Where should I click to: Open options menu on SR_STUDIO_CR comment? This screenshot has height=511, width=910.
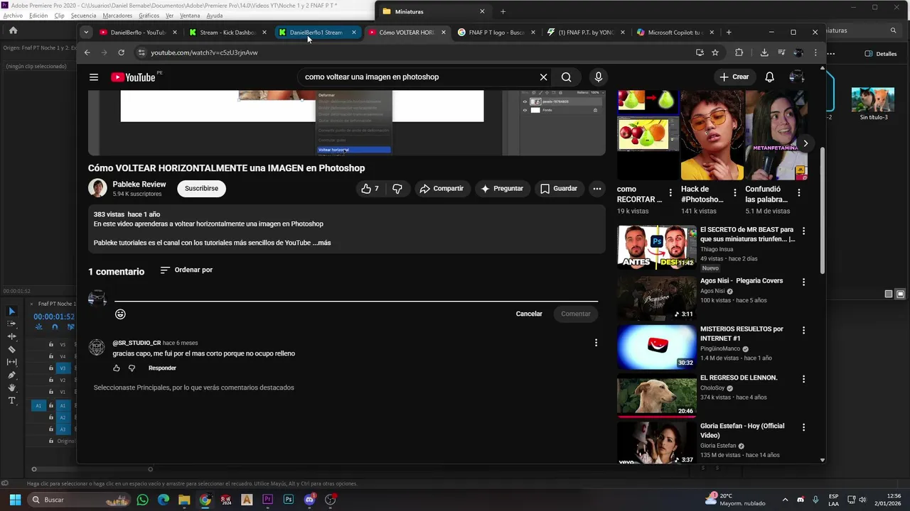[596, 343]
